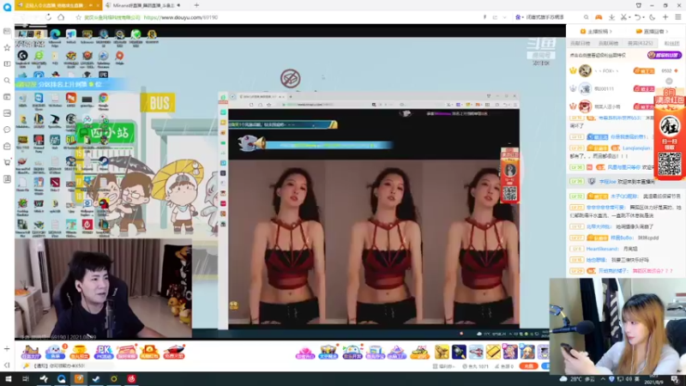Image resolution: width=686 pixels, height=386 pixels.
Task: Open the browser downloads icon
Action: point(611,17)
